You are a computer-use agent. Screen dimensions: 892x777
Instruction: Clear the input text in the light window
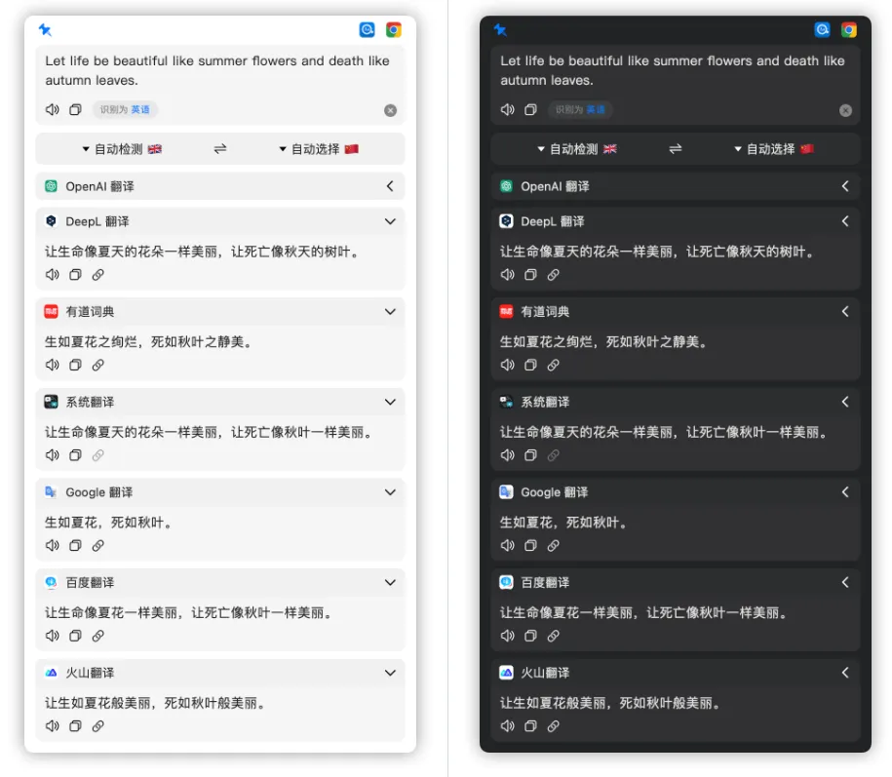[x=390, y=111]
